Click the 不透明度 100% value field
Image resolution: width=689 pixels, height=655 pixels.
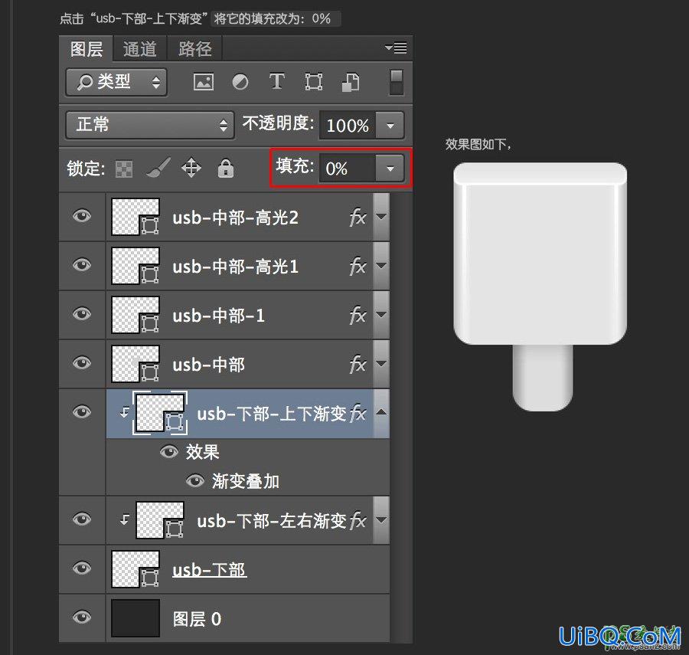347,126
